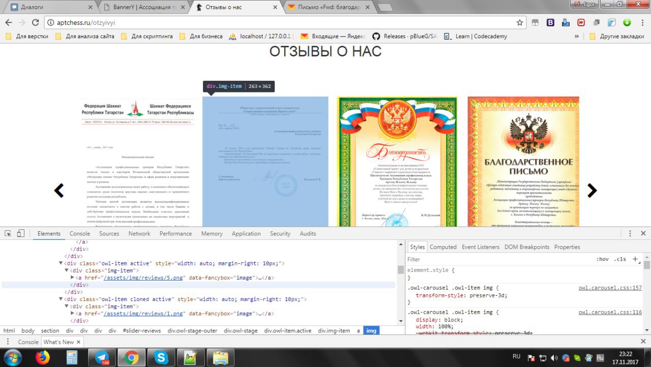Click the purple B extension icon
The image size is (651, 367).
coord(550,22)
